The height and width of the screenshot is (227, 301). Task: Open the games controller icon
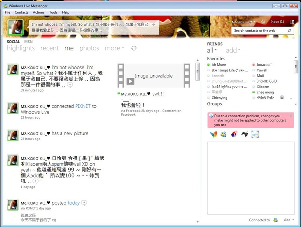coord(245,134)
